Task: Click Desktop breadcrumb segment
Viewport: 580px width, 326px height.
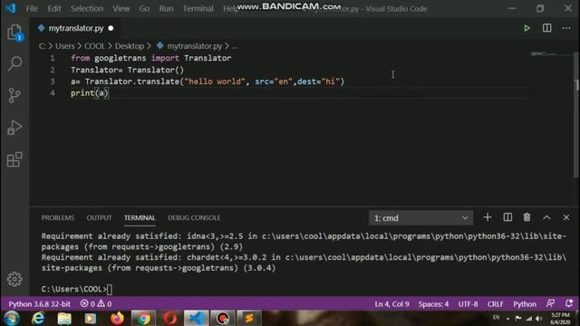Action: [130, 46]
